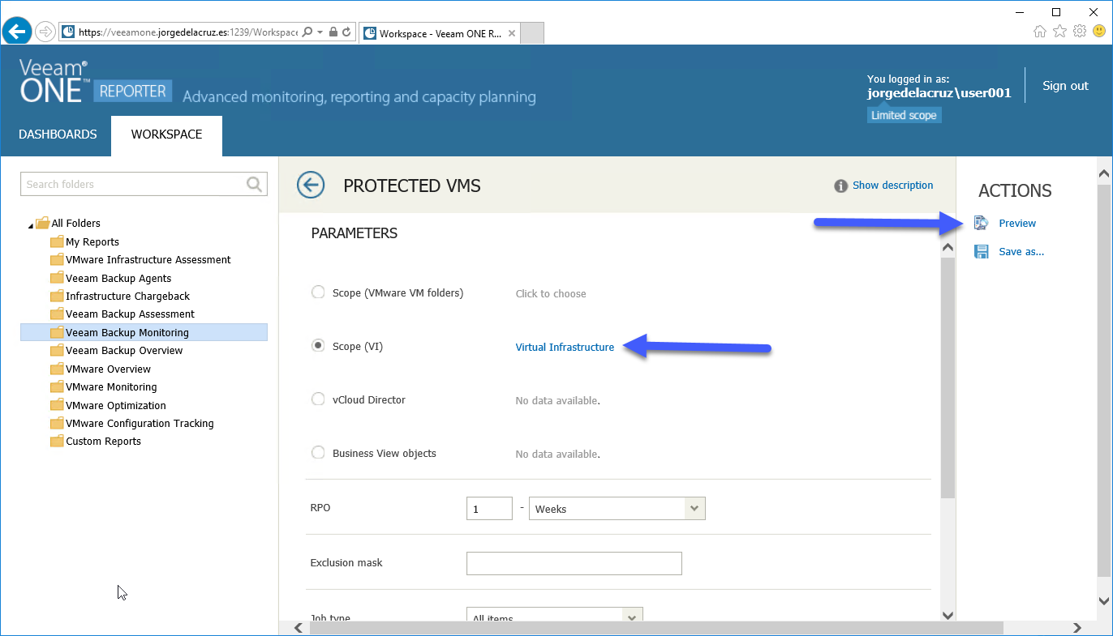Open the browser tools gear icon
1113x636 pixels.
click(x=1080, y=32)
